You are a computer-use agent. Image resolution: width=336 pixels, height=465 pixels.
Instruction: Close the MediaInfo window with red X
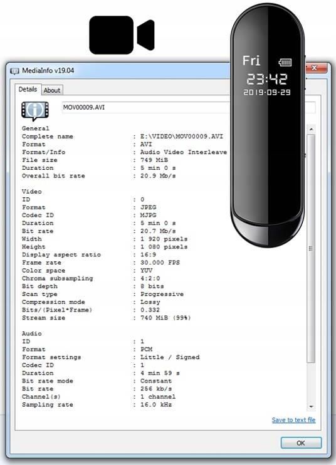pyautogui.click(x=315, y=68)
